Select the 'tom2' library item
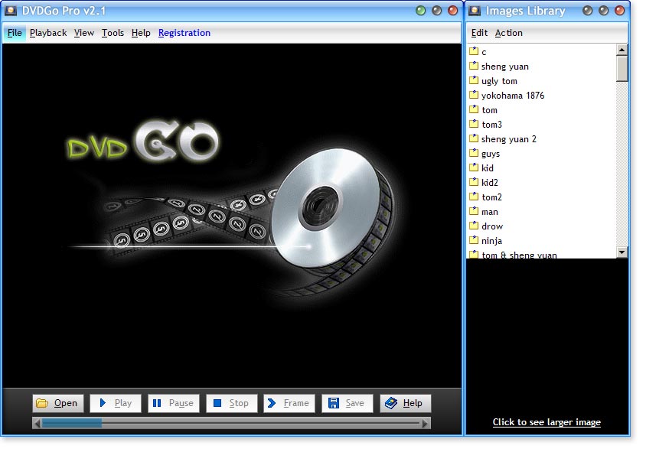This screenshot has height=452, width=646. pyautogui.click(x=491, y=197)
